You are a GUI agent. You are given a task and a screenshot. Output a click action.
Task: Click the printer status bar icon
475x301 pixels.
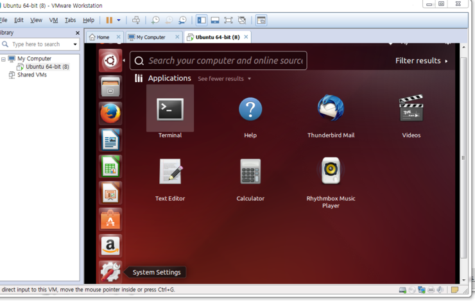coord(431,290)
